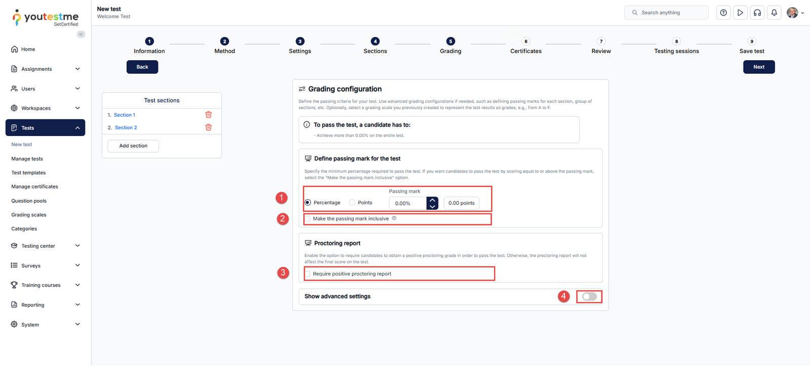This screenshot has height=366, width=810.
Task: Enable Require positive proctoring report
Action: tap(307, 274)
